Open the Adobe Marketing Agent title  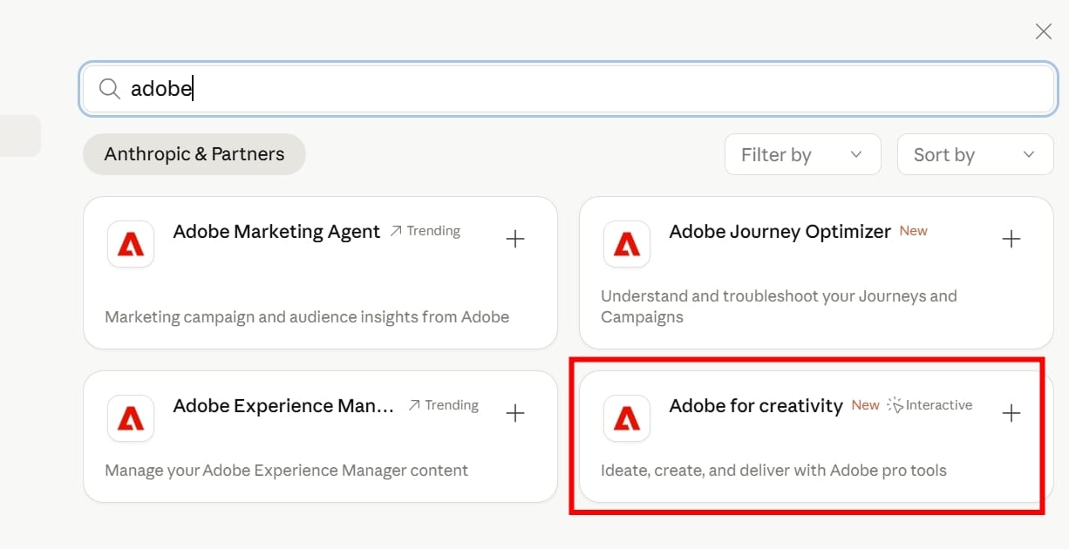pyautogui.click(x=276, y=232)
